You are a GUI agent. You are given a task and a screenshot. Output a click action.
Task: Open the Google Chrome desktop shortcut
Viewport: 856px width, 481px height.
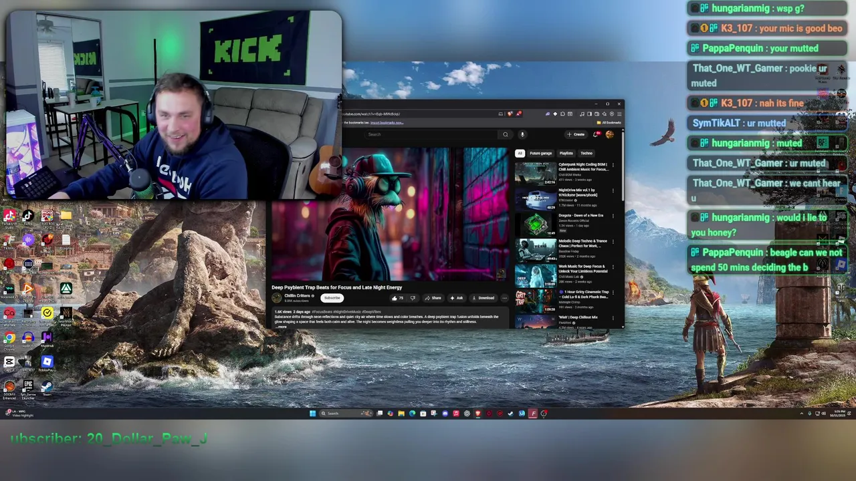(x=9, y=338)
